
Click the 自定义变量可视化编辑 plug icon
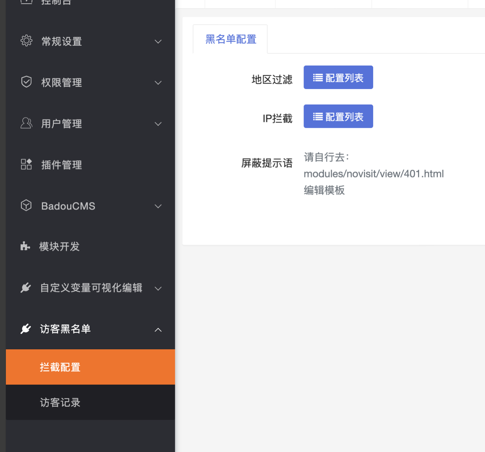pos(25,287)
